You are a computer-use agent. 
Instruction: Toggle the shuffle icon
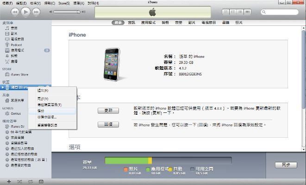[x=19, y=182]
